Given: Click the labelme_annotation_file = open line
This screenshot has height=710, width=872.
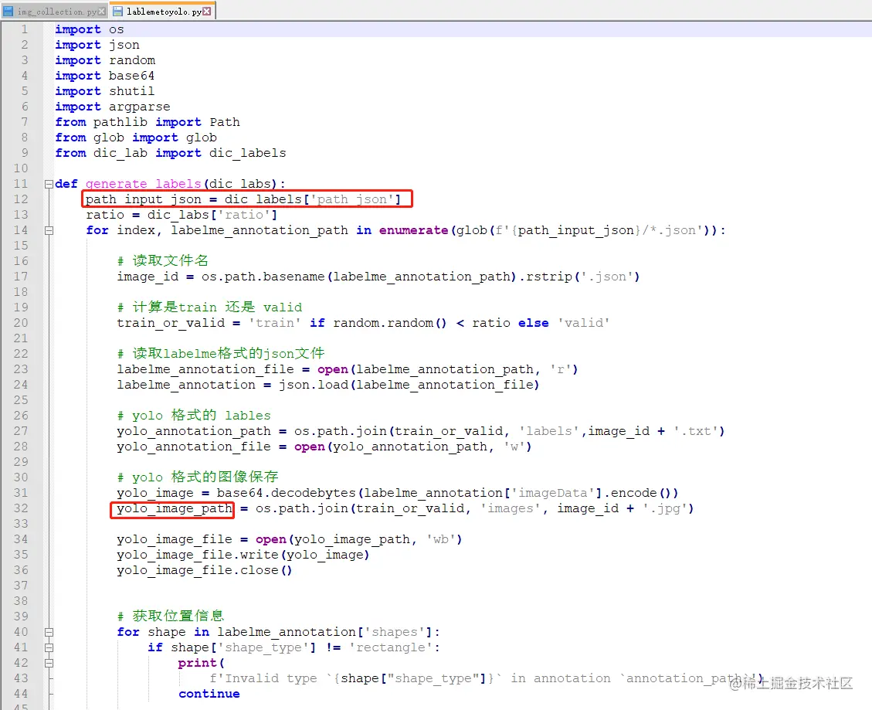Looking at the screenshot, I should [348, 369].
